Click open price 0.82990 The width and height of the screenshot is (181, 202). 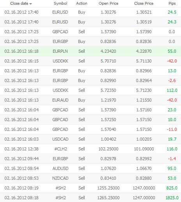[x=108, y=80]
